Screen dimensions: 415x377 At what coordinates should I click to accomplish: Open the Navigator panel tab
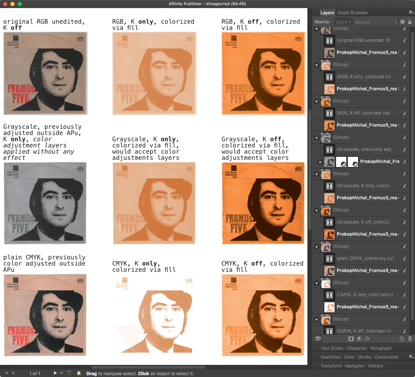pyautogui.click(x=355, y=366)
